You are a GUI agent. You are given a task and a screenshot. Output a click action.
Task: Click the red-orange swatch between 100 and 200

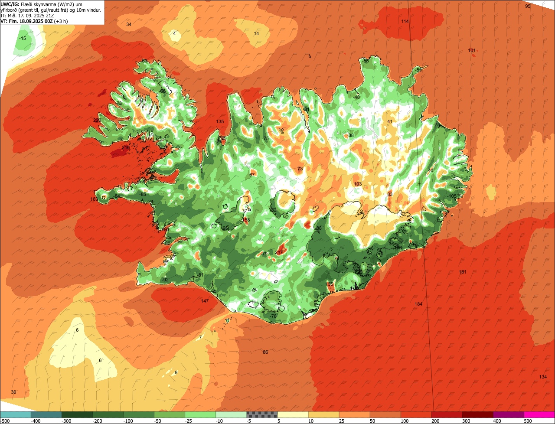point(416,414)
